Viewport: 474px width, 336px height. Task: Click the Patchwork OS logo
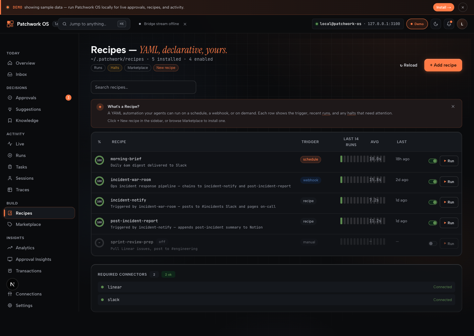(x=28, y=24)
